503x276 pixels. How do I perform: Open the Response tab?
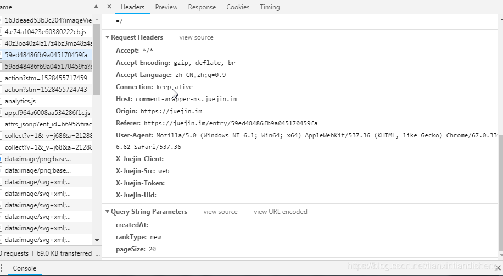coord(202,7)
